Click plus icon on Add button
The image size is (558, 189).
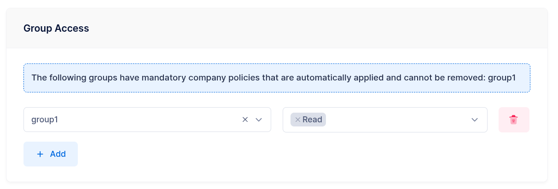point(40,154)
